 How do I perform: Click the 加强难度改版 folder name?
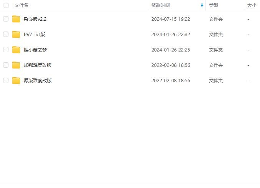[38, 65]
